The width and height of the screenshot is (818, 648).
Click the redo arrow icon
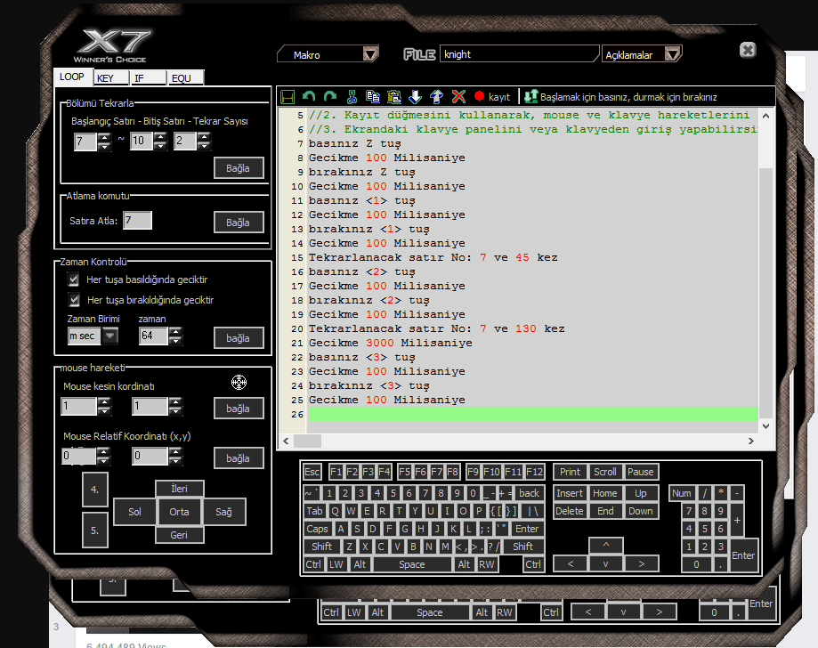click(329, 96)
